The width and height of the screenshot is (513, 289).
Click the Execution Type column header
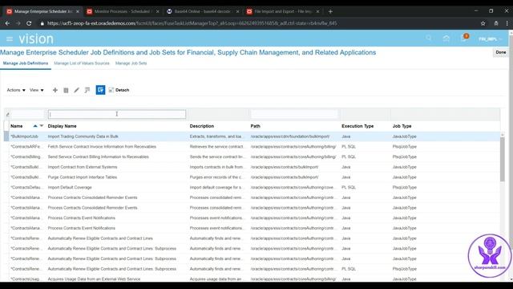coord(357,126)
